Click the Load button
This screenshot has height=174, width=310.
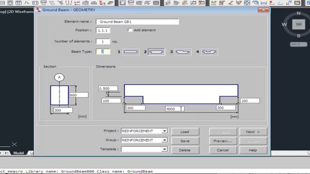coord(185,132)
